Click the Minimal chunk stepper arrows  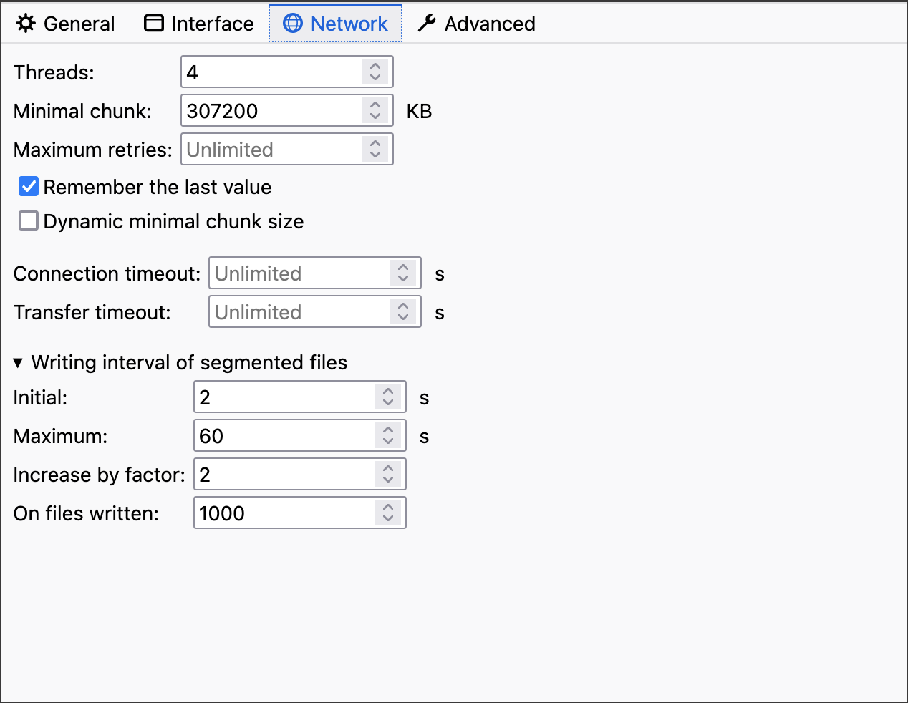[375, 110]
